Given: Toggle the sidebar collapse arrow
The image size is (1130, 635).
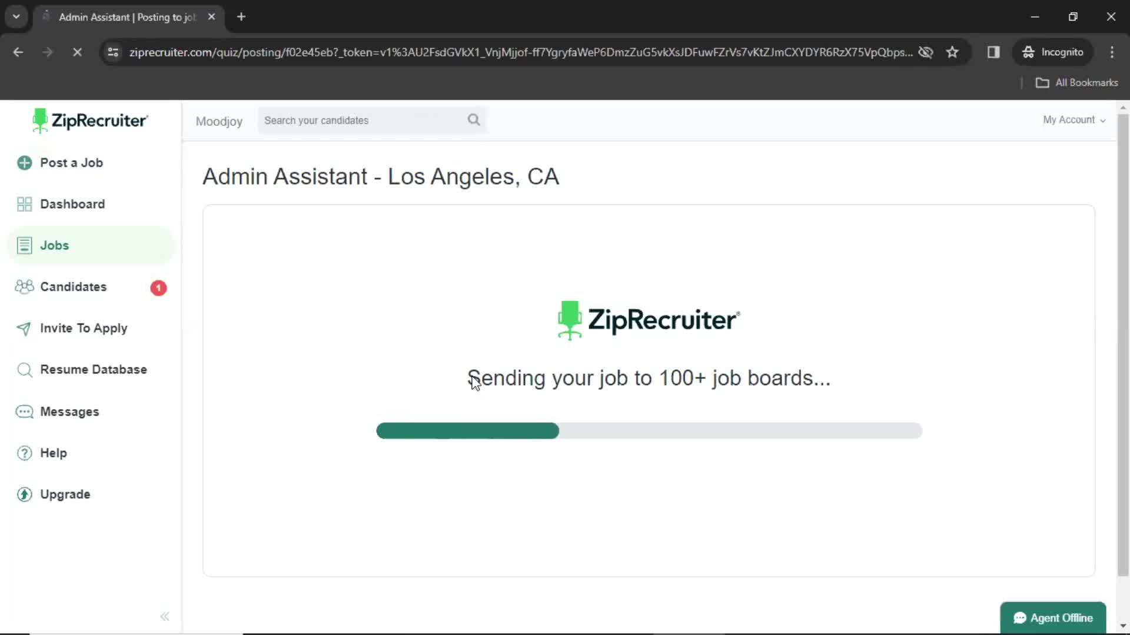Looking at the screenshot, I should (165, 616).
